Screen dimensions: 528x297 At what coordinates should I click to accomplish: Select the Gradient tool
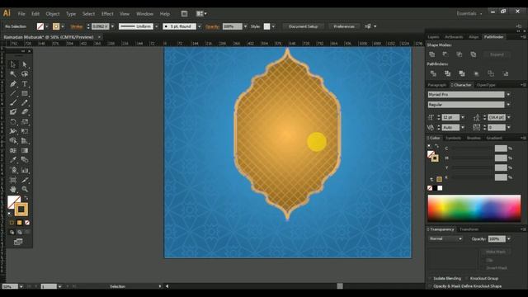[25, 150]
